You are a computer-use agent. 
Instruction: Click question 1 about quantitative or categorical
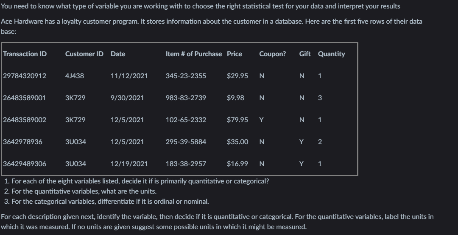point(136,181)
